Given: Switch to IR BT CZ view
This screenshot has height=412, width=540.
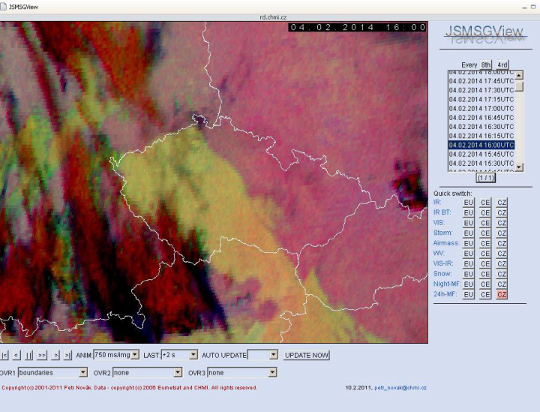Looking at the screenshot, I should click(x=502, y=213).
